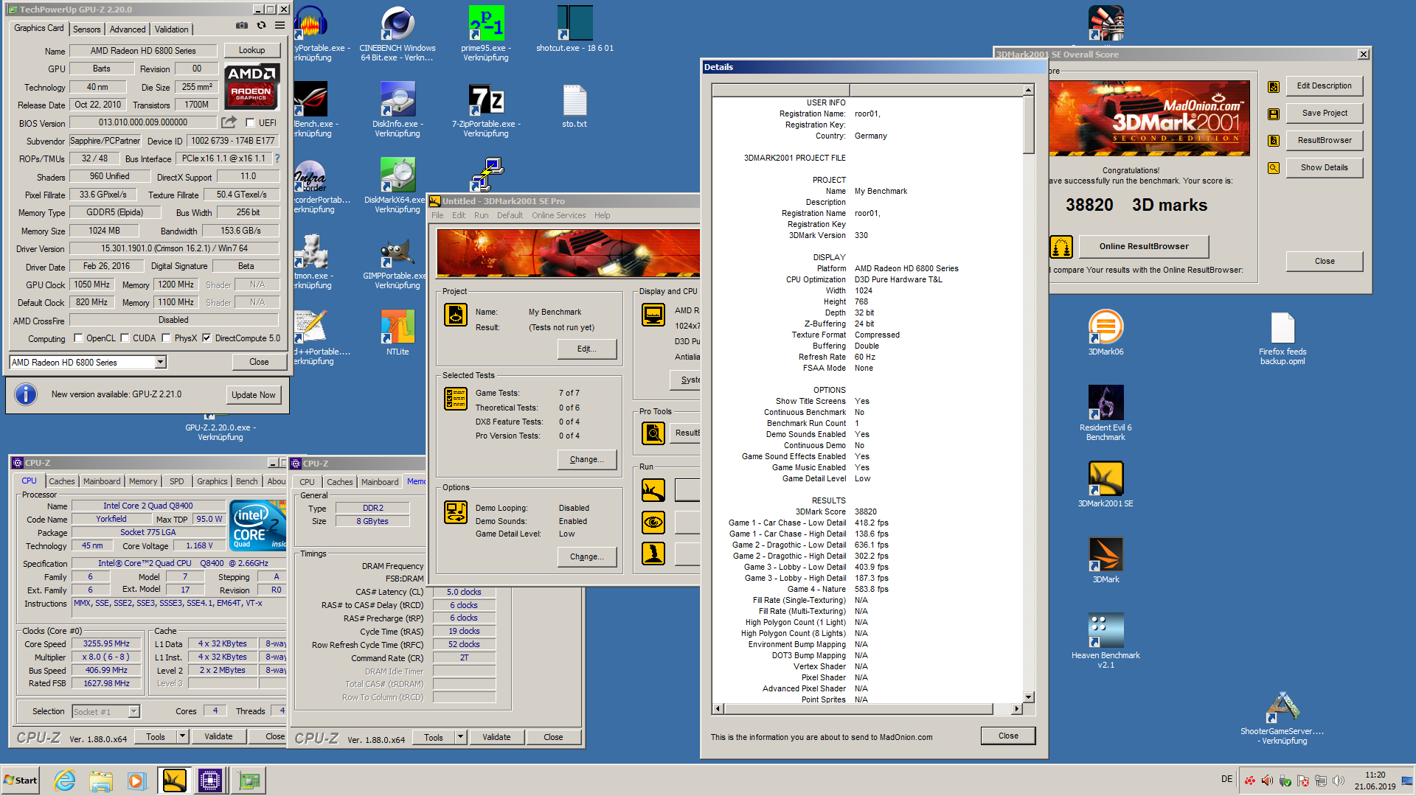
Task: Toggle the PhysX checkbox
Action: point(166,338)
